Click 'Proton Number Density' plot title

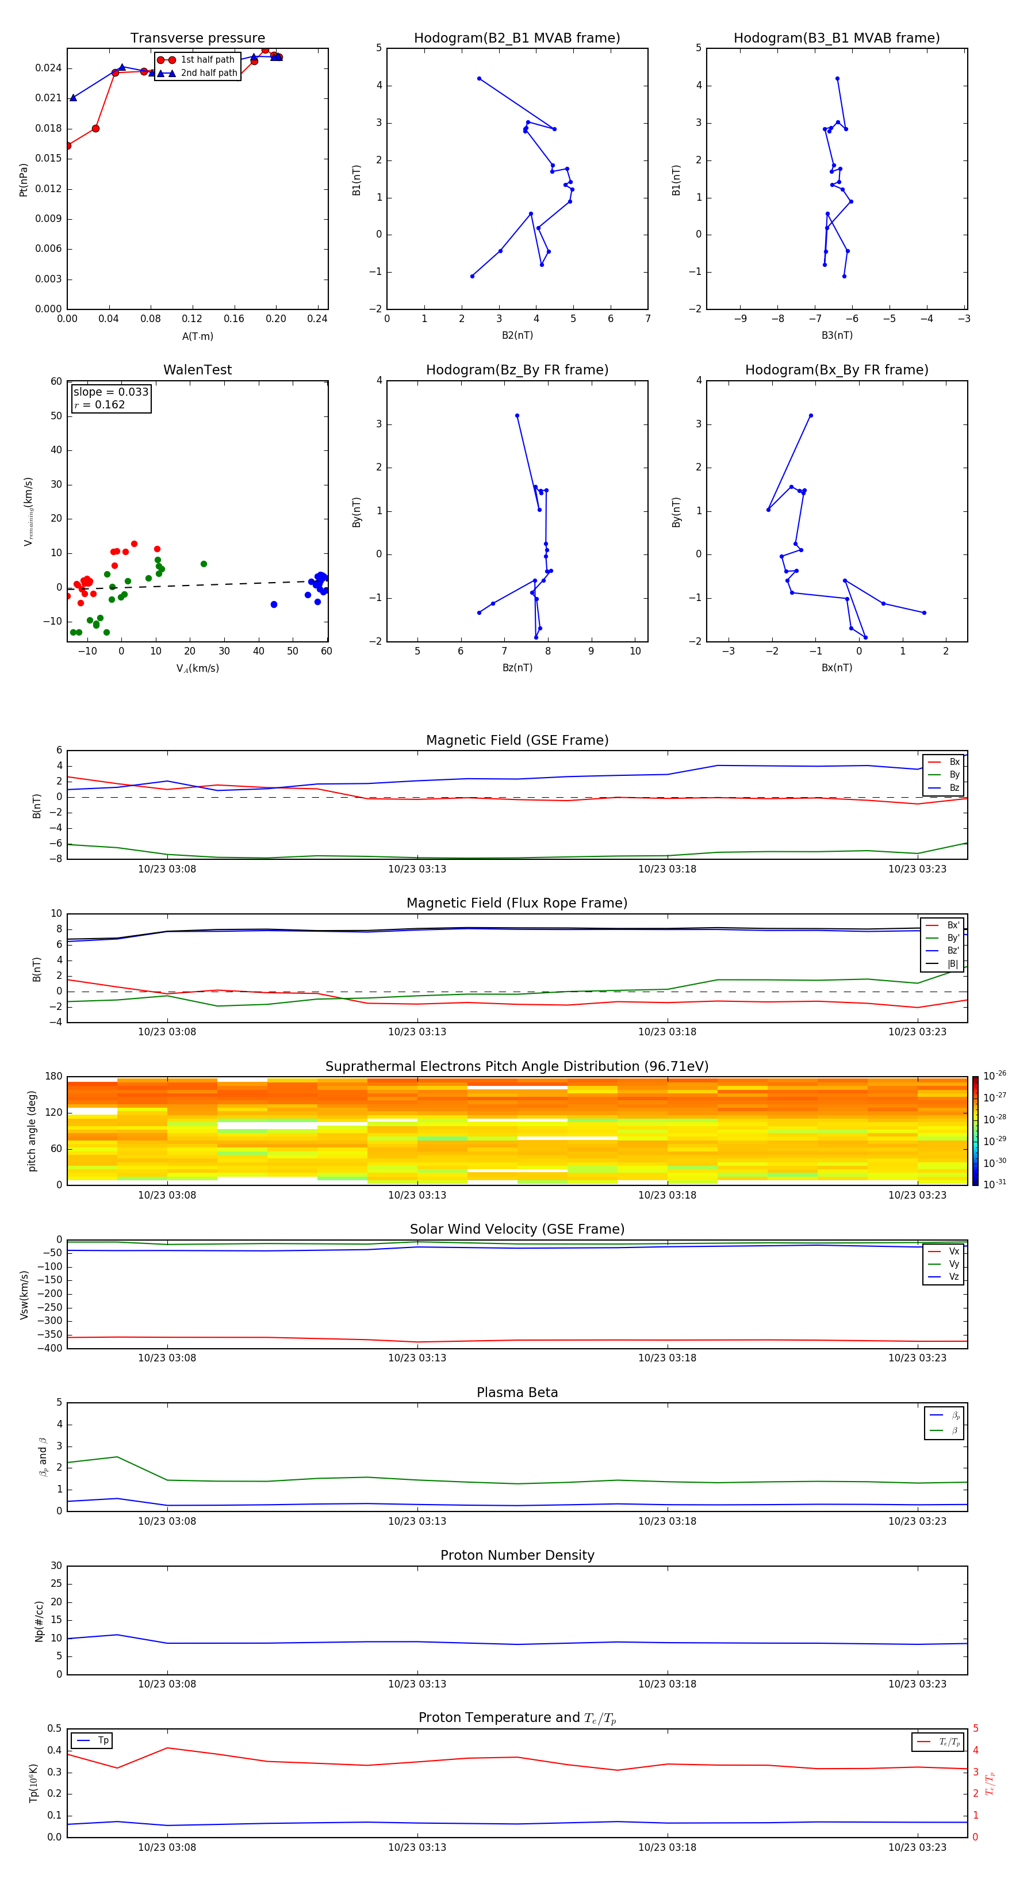coord(517,1555)
